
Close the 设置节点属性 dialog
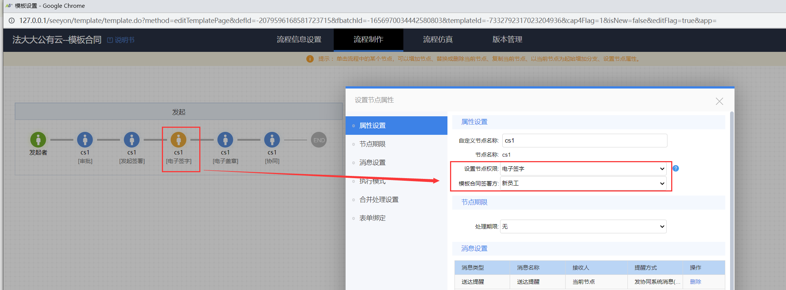pyautogui.click(x=719, y=101)
